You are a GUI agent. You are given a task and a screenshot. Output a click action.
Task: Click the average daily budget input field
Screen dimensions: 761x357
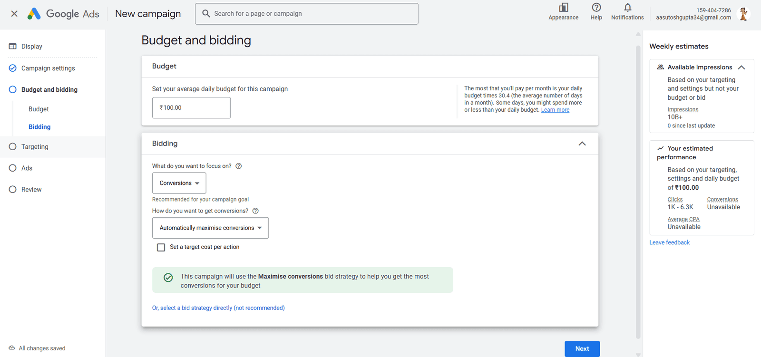pos(191,108)
